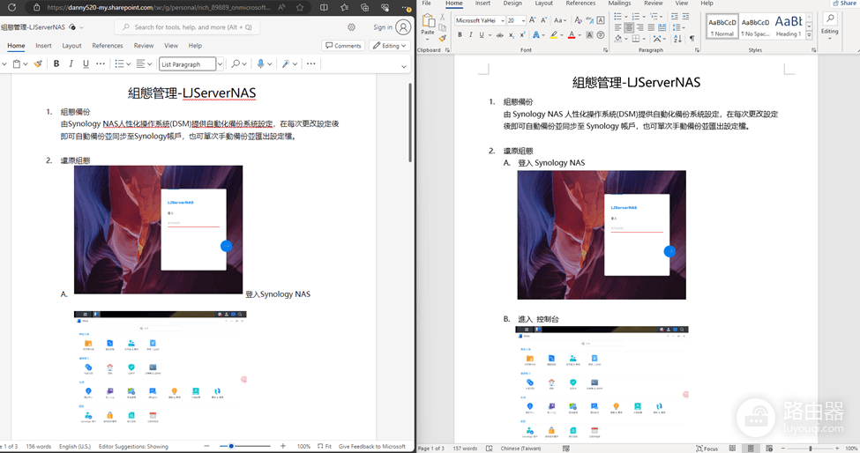Adjust zoom slider in desktop Word status bar
This screenshot has width=860, height=453.
pyautogui.click(x=810, y=448)
